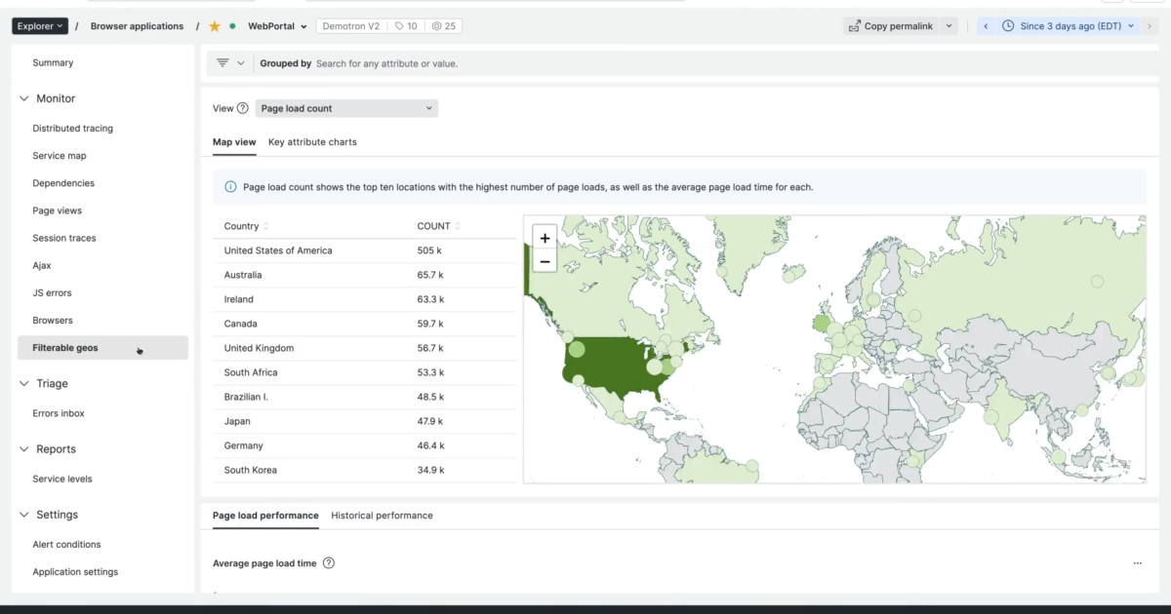The image size is (1171, 614).
Task: Click the help icon next to View
Action: point(243,108)
